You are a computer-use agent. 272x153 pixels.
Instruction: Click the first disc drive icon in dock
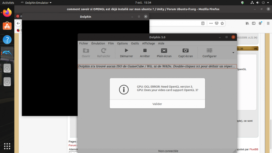point(7,68)
